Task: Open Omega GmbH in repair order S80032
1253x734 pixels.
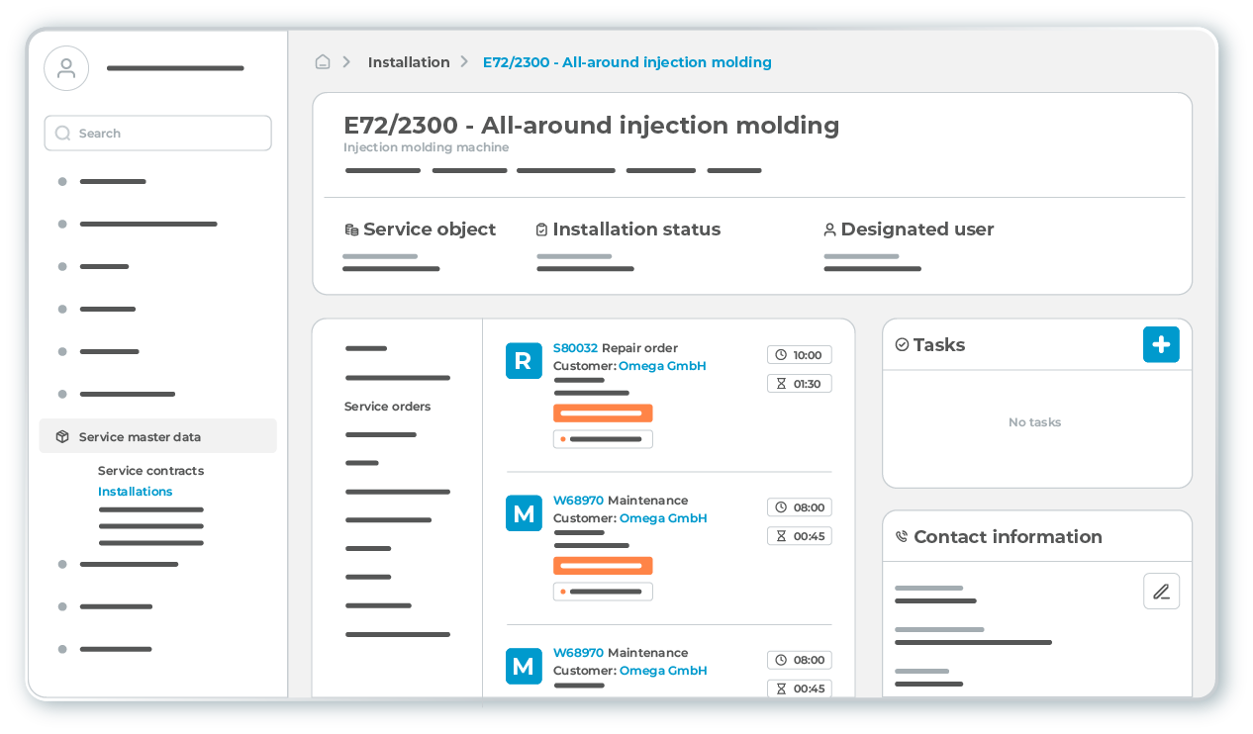Action: click(662, 366)
